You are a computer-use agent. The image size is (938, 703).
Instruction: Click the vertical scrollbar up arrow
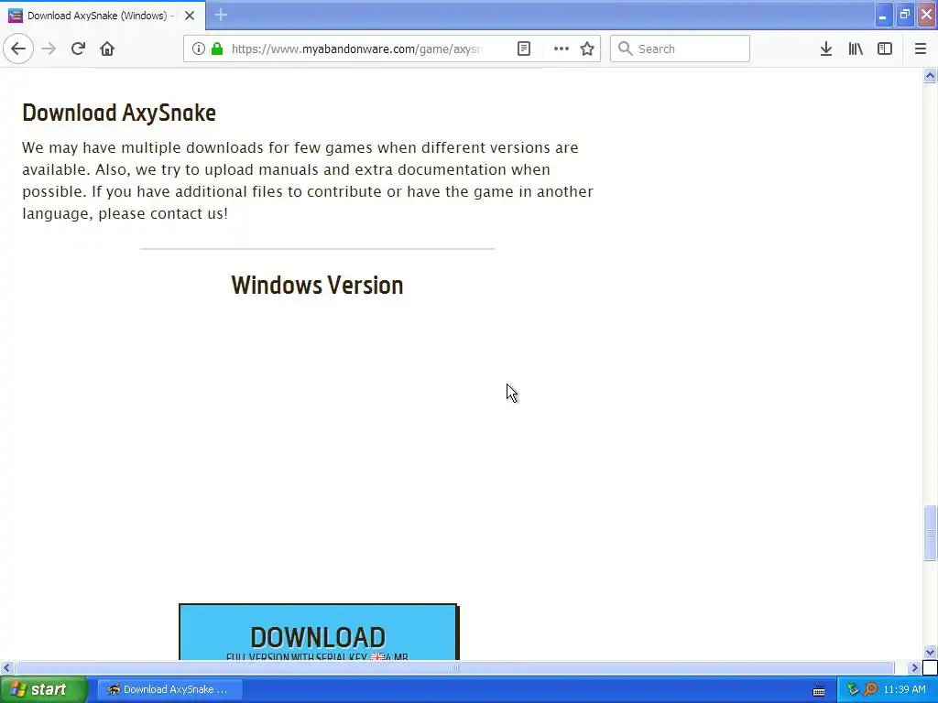coord(930,75)
